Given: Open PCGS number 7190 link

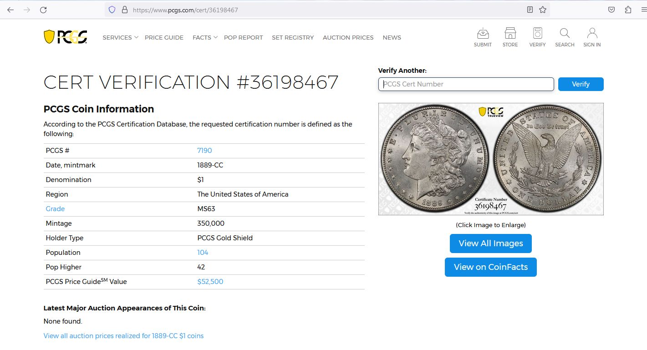Looking at the screenshot, I should 204,151.
